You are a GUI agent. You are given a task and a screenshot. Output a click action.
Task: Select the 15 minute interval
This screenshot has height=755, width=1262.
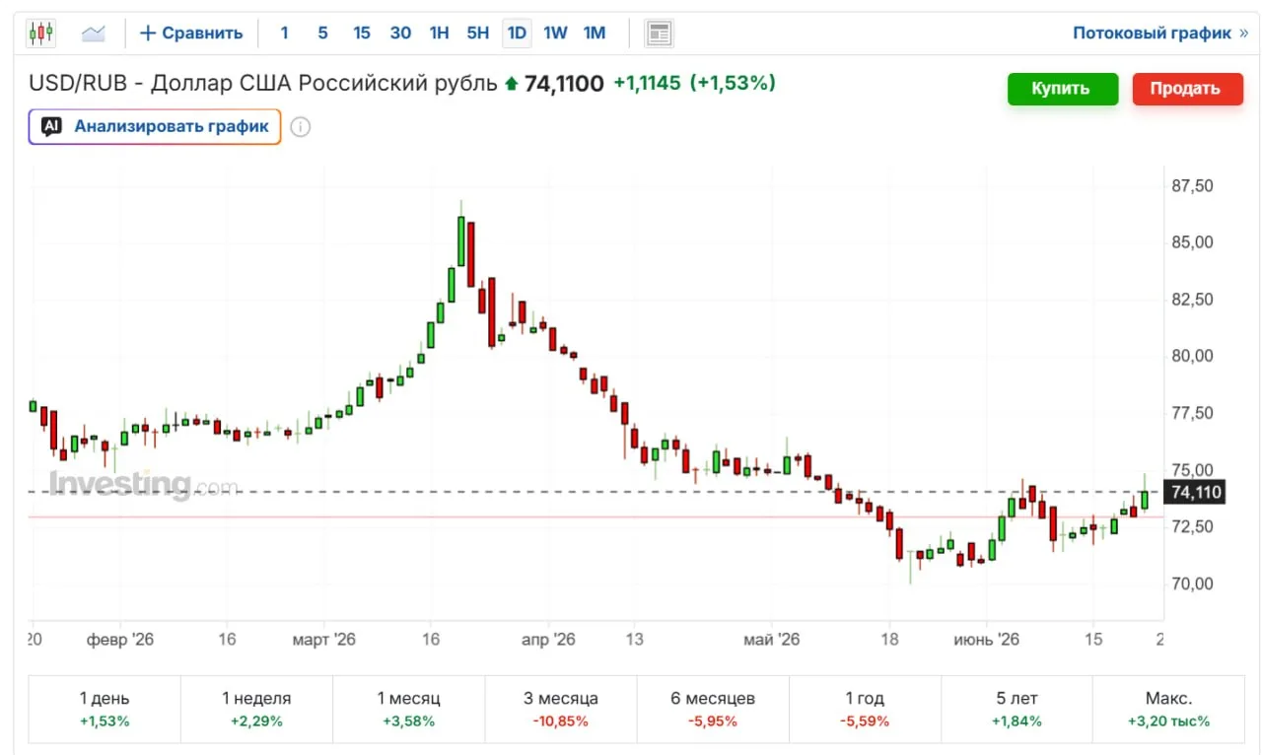362,33
